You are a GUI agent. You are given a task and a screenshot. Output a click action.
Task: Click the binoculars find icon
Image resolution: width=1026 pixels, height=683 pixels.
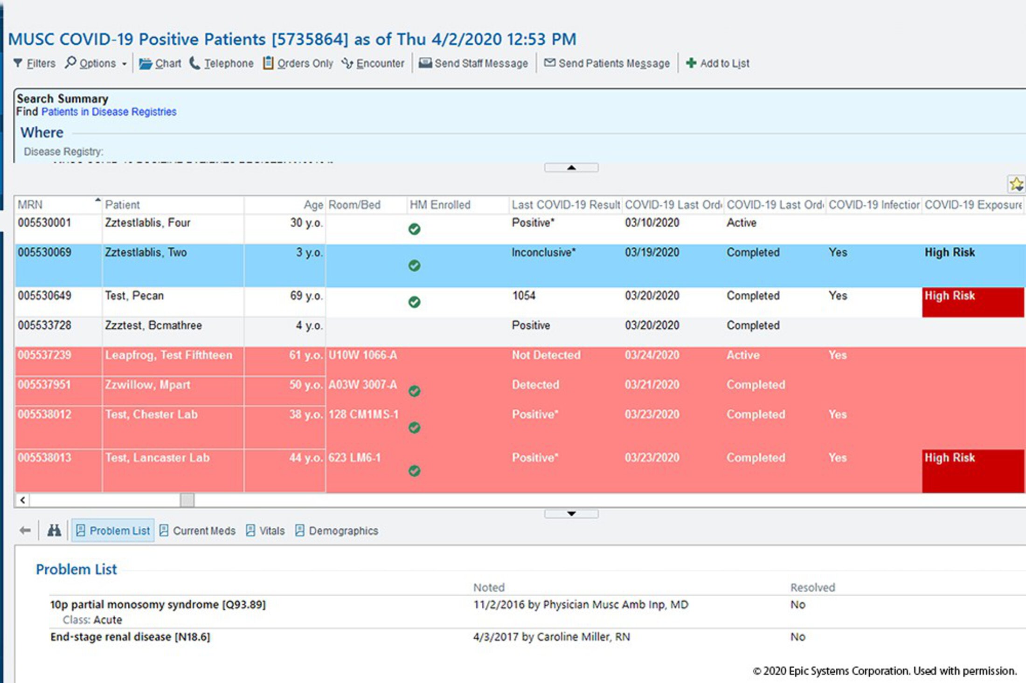[x=54, y=530]
